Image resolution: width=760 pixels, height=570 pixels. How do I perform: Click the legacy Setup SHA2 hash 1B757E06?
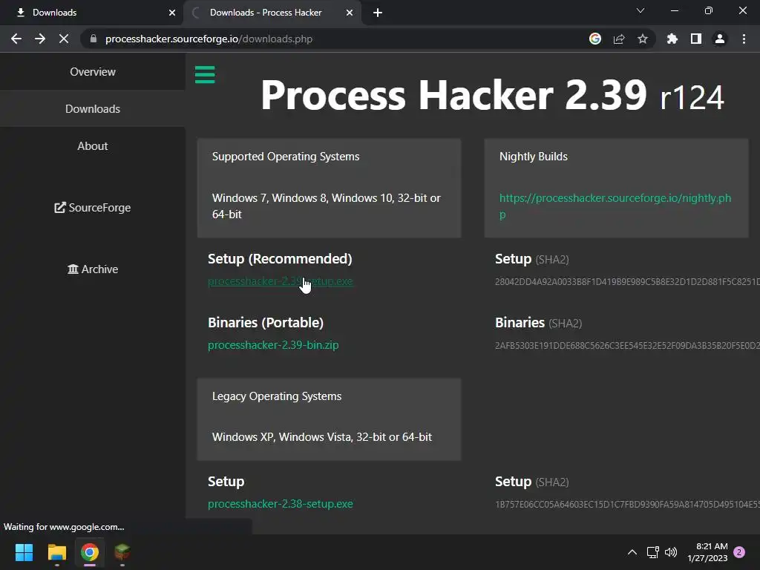click(x=627, y=505)
